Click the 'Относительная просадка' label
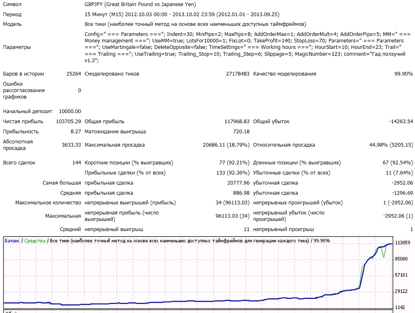This screenshot has height=313, width=415. [284, 145]
